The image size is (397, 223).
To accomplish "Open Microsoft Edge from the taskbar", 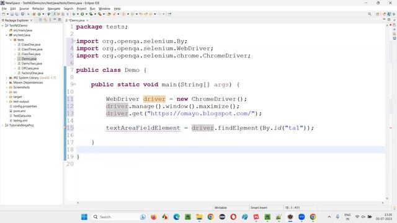I will click(x=176, y=217).
